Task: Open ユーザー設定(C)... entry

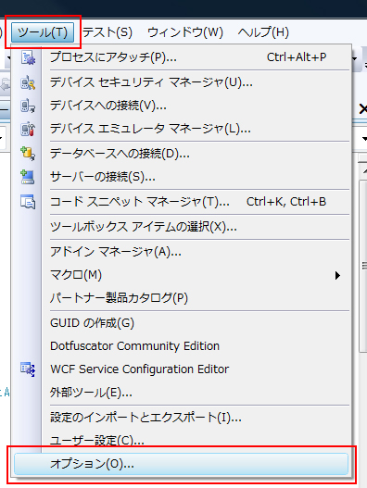Action: click(182, 441)
